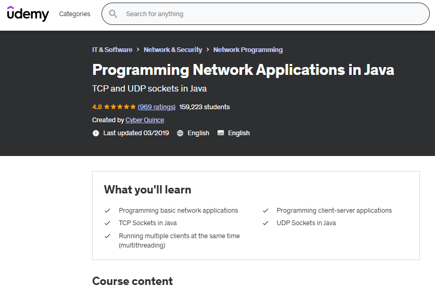This screenshot has height=299, width=435.
Task: Click checkmark beside Running multiple clients
Action: pos(107,236)
